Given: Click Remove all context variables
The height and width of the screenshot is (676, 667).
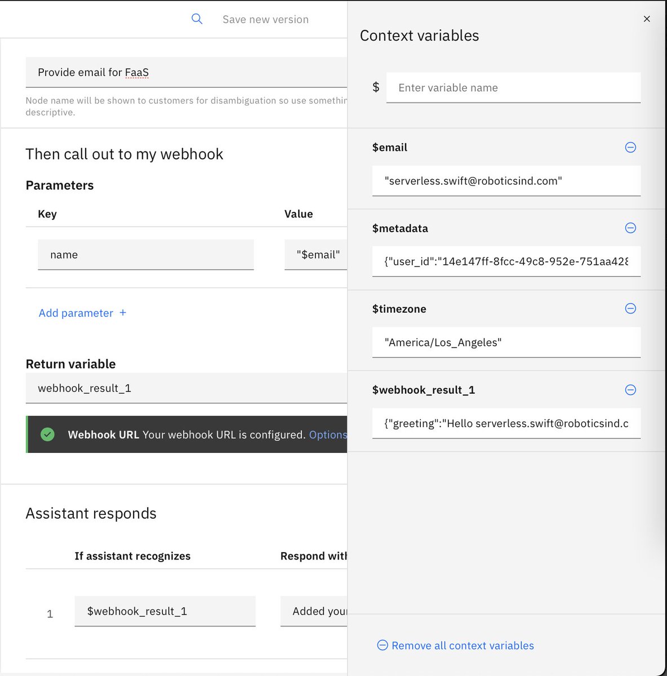Looking at the screenshot, I should [455, 646].
